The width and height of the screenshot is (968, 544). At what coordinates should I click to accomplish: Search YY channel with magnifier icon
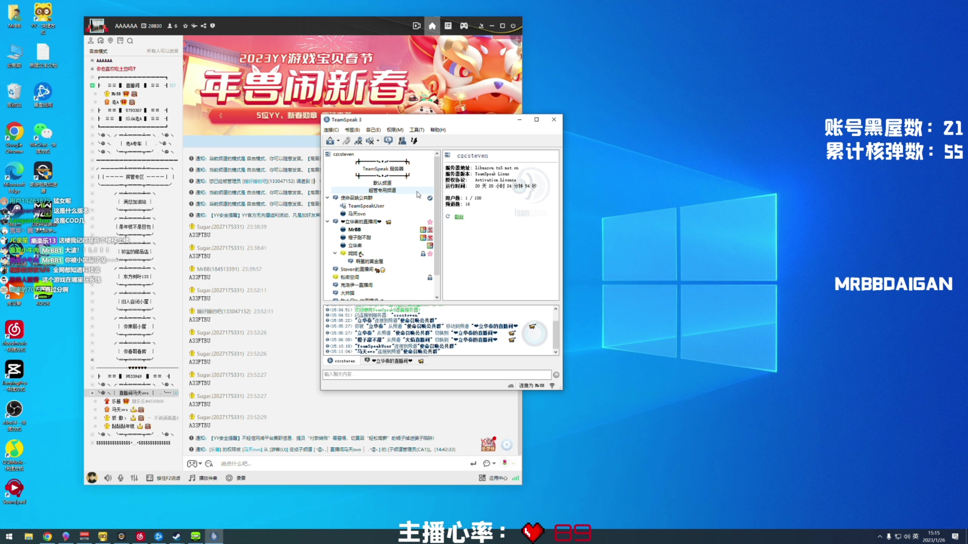[130, 40]
